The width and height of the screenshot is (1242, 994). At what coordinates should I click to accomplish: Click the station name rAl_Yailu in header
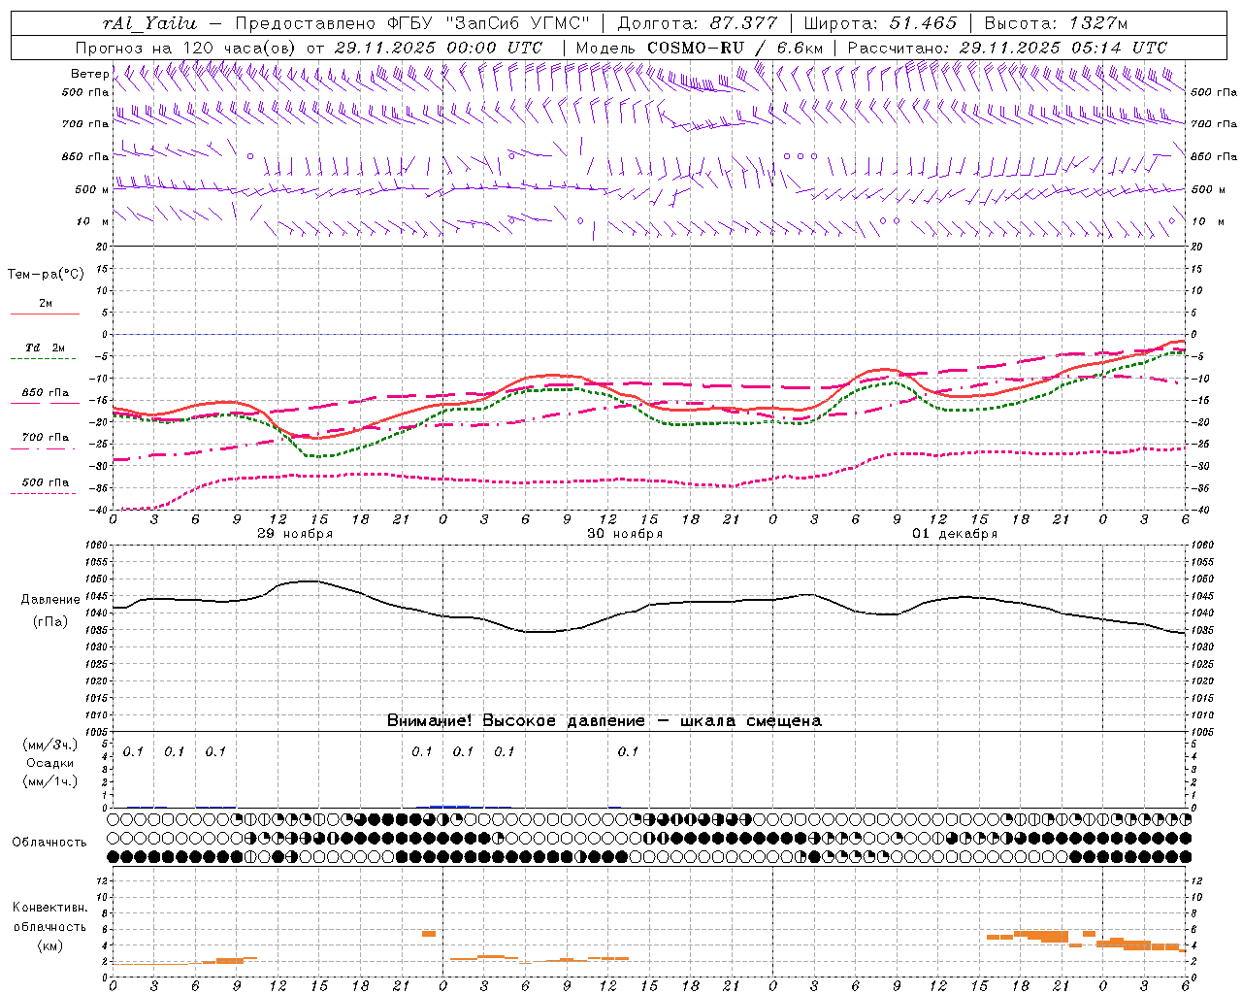click(148, 23)
